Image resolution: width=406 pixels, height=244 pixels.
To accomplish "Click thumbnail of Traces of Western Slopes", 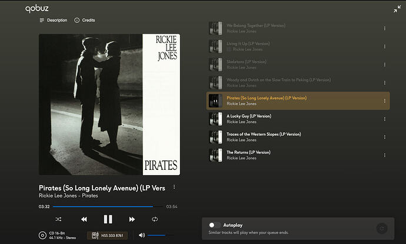I will coord(215,137).
